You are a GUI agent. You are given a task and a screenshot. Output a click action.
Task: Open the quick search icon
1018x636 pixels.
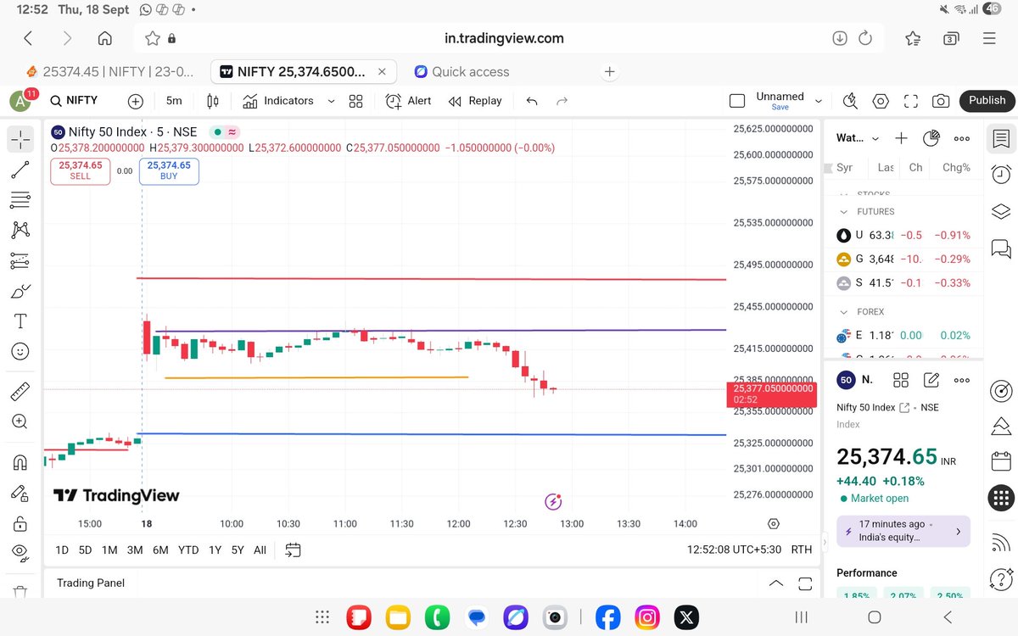pyautogui.click(x=851, y=101)
